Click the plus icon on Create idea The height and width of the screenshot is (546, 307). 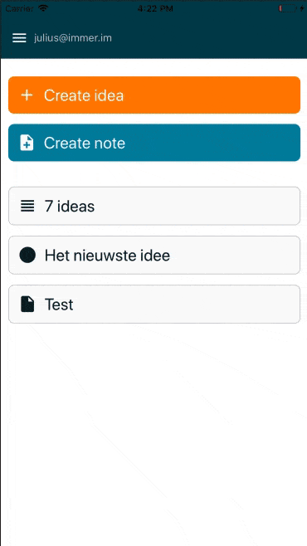pyautogui.click(x=27, y=95)
